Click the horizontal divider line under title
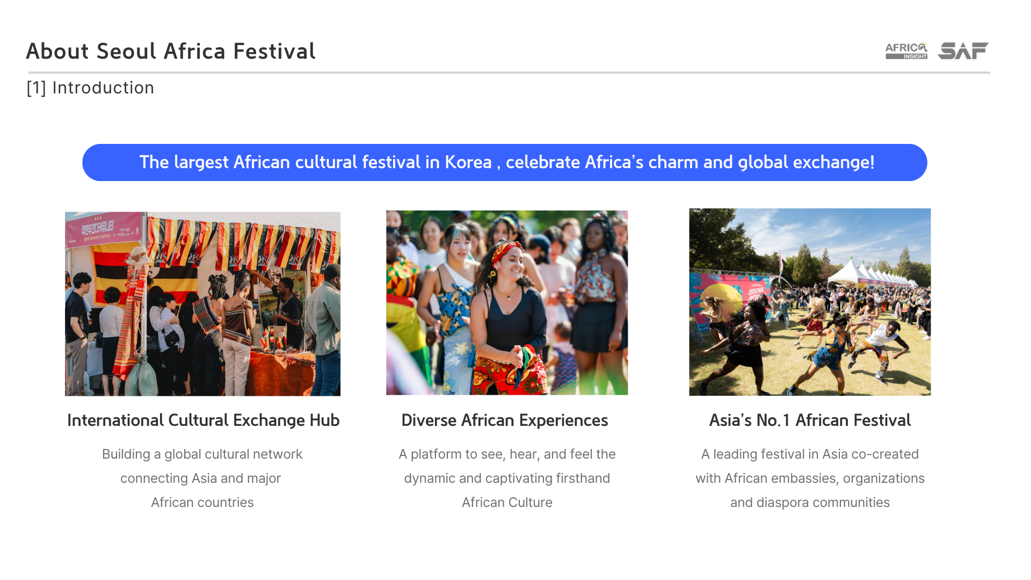 [x=509, y=73]
